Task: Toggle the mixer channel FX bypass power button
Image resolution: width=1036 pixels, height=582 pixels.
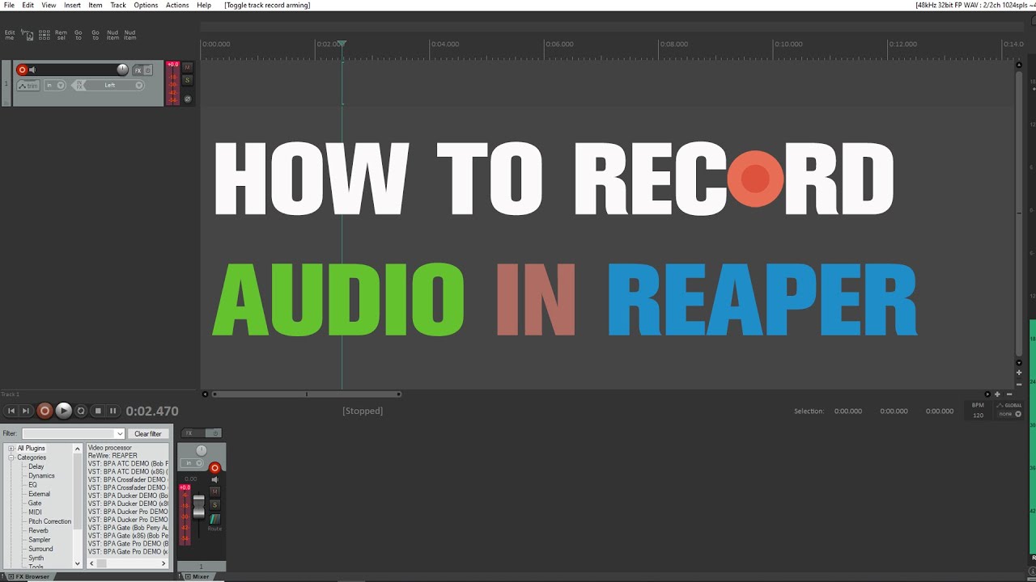Action: [x=215, y=433]
